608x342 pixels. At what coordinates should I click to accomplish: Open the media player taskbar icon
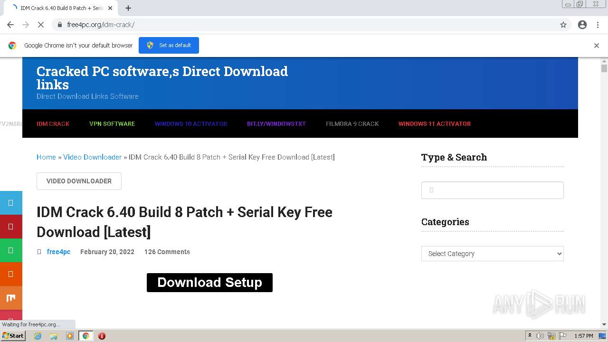[70, 336]
